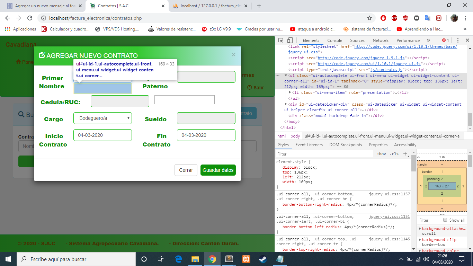Open File Explorer from the taskbar
The width and height of the screenshot is (473, 266).
pos(195,259)
